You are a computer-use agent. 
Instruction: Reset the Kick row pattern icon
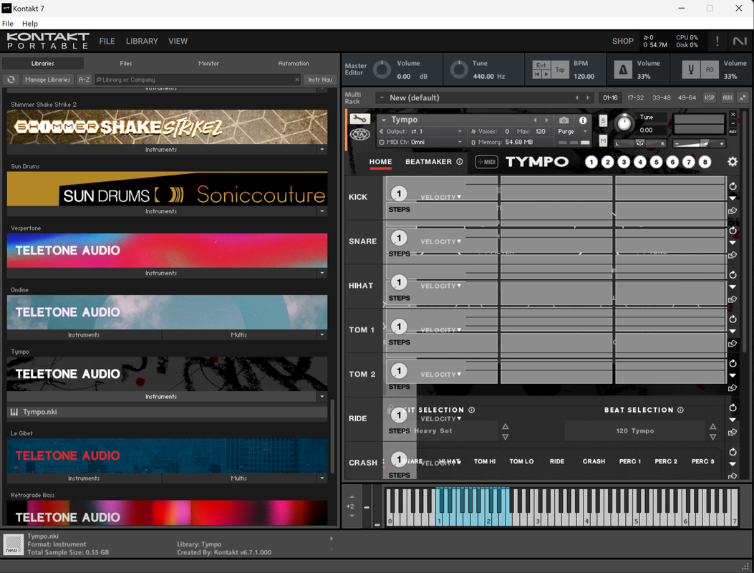pyautogui.click(x=733, y=186)
